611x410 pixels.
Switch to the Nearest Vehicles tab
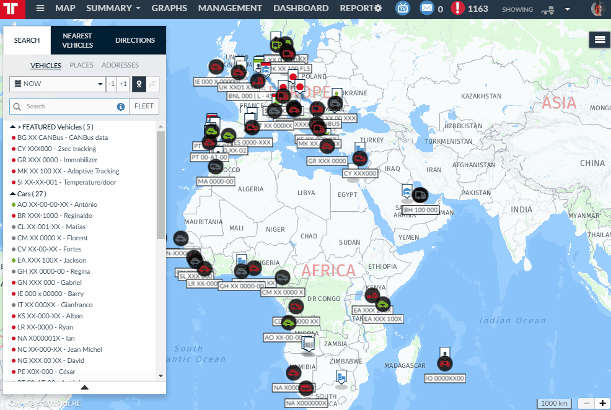77,41
